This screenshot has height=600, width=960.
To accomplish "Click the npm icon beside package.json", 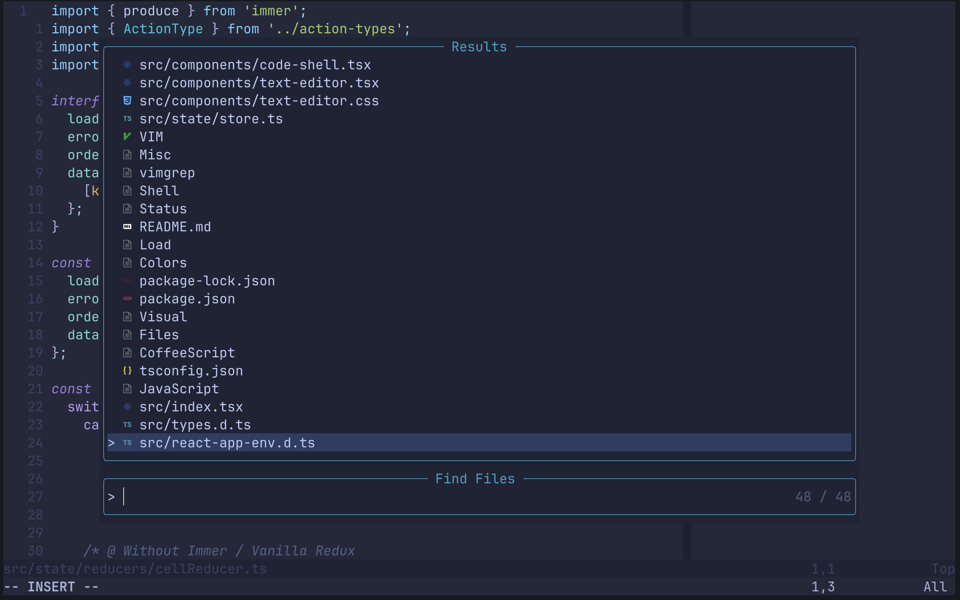I will tap(127, 298).
